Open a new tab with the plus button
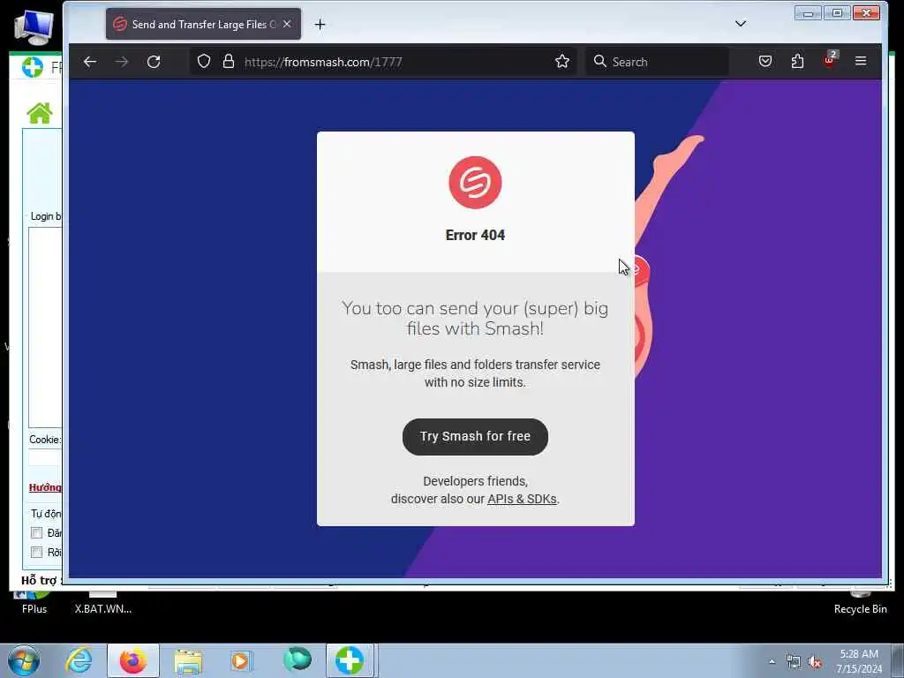Image resolution: width=904 pixels, height=678 pixels. click(x=320, y=24)
